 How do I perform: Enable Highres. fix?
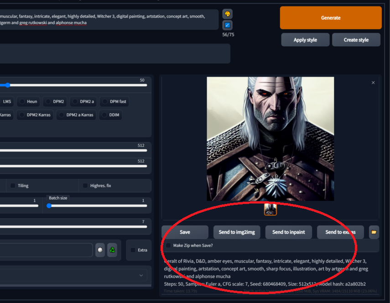(x=85, y=185)
